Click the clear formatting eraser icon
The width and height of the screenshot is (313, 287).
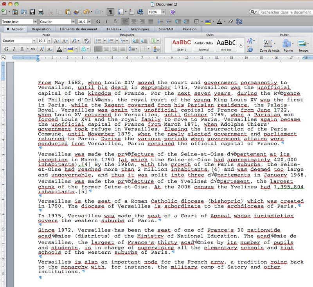click(86, 41)
